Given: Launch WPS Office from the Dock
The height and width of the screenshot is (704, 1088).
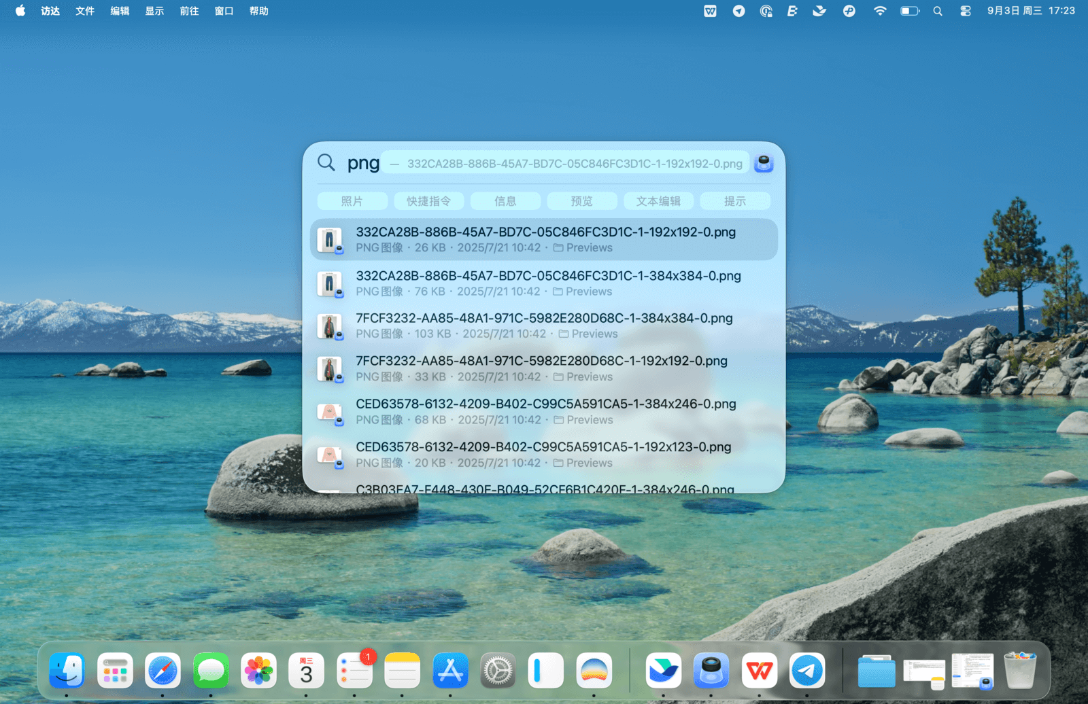Looking at the screenshot, I should pos(759,671).
